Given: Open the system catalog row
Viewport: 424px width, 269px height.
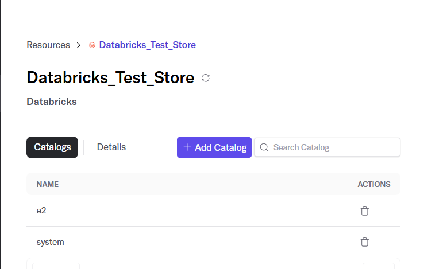Looking at the screenshot, I should point(213,242).
